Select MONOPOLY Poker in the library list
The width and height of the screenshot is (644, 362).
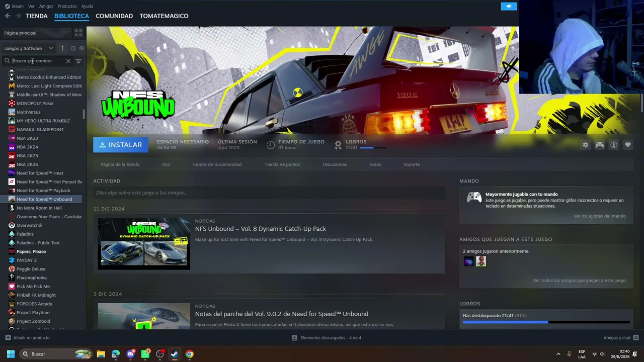[x=45, y=104]
